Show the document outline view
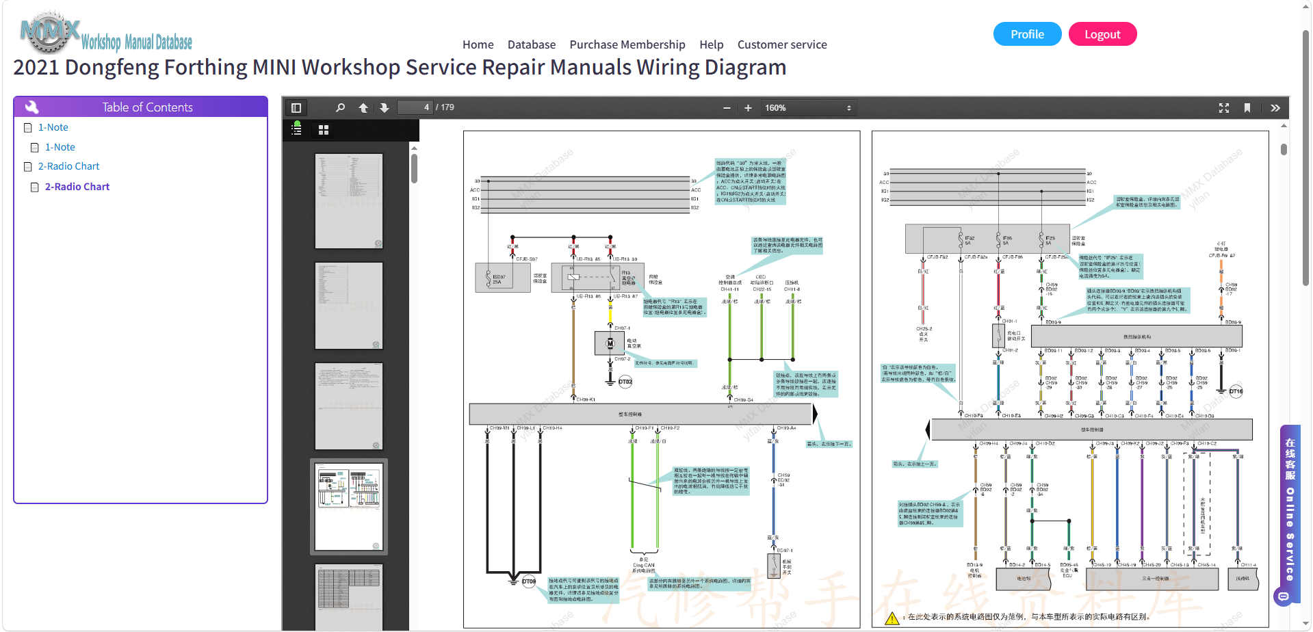This screenshot has height=632, width=1313. point(296,129)
